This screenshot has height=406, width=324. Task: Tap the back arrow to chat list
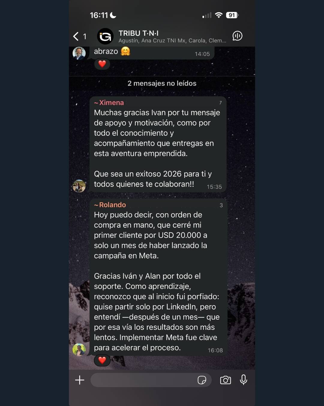76,36
